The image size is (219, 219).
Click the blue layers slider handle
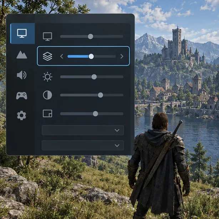[91, 56]
